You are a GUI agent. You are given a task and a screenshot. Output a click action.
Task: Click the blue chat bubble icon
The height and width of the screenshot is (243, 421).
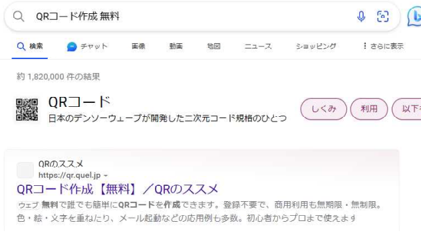click(72, 46)
